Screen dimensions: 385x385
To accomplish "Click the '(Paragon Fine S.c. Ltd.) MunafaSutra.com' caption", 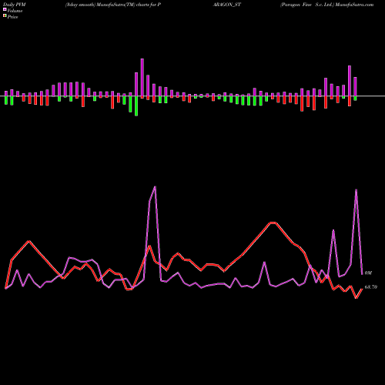I will (x=326, y=5).
